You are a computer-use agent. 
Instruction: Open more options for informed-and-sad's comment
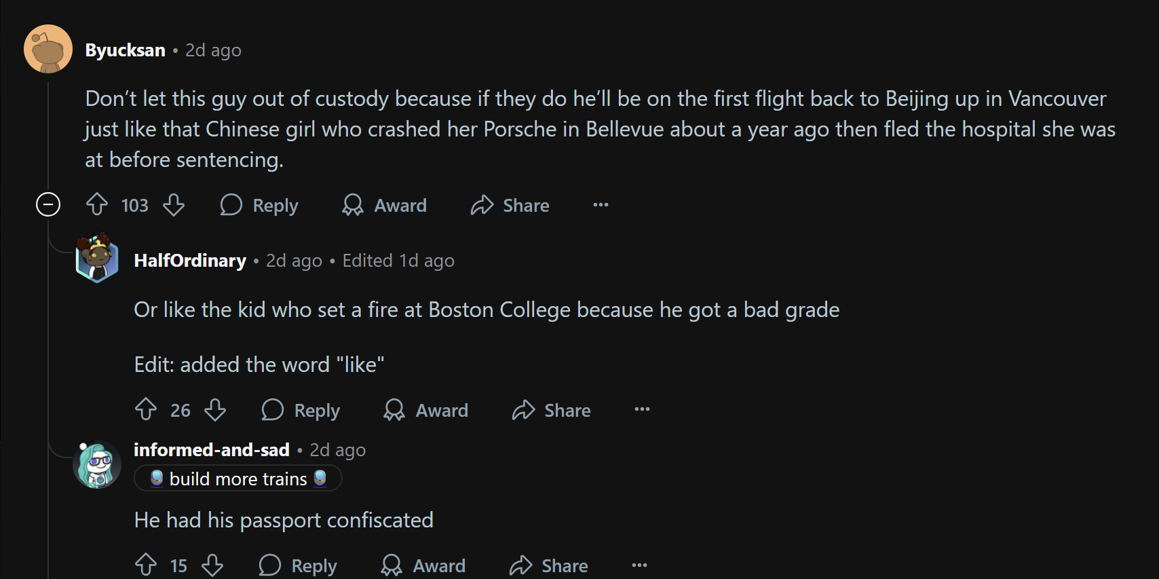pos(639,565)
